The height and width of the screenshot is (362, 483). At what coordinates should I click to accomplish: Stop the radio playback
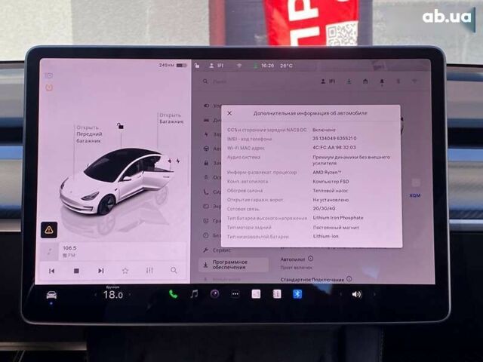click(76, 270)
